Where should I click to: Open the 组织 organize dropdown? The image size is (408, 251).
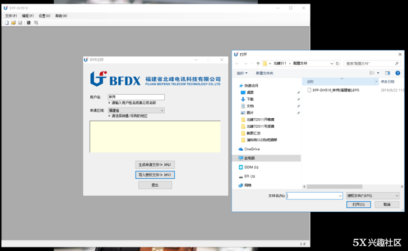(x=242, y=73)
